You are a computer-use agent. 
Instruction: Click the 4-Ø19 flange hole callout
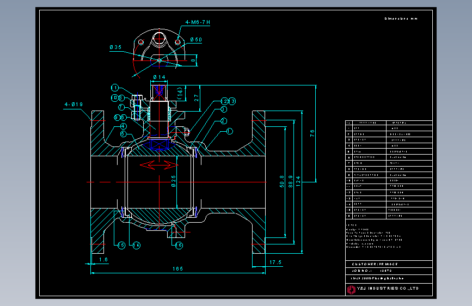[73, 104]
